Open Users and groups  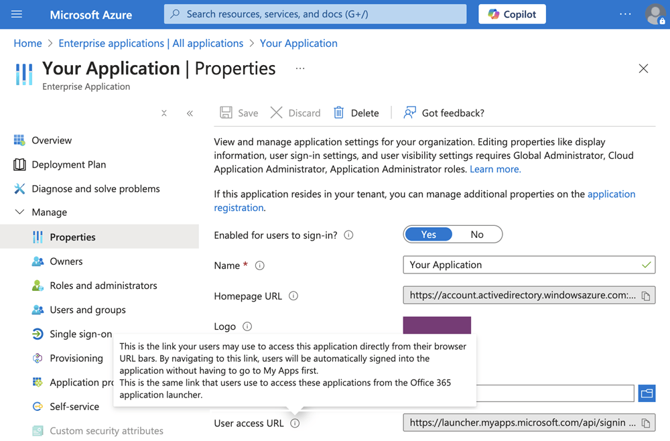(x=88, y=310)
